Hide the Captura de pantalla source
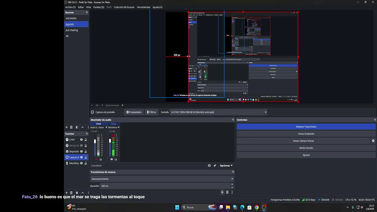 pos(82,157)
